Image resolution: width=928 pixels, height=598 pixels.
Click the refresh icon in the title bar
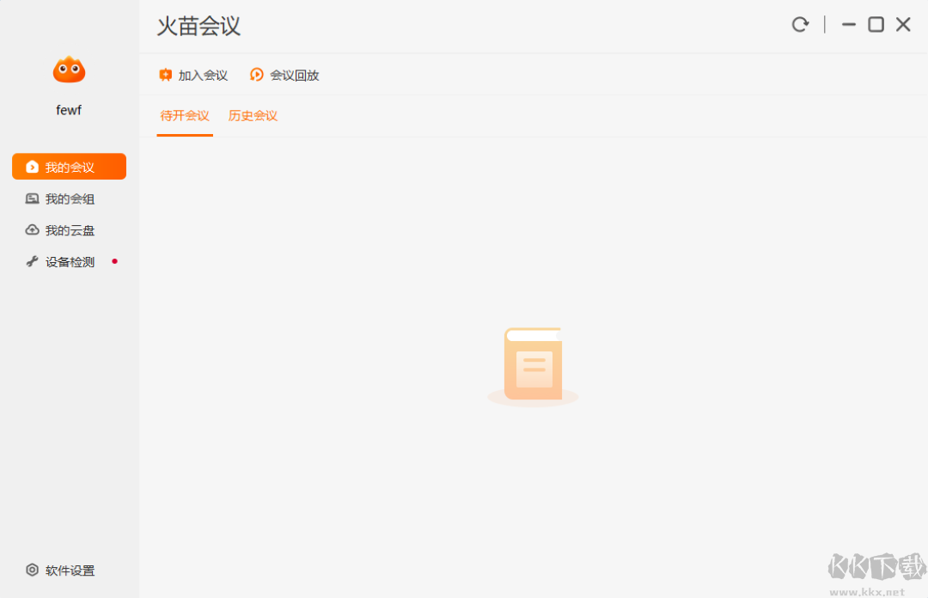click(800, 24)
